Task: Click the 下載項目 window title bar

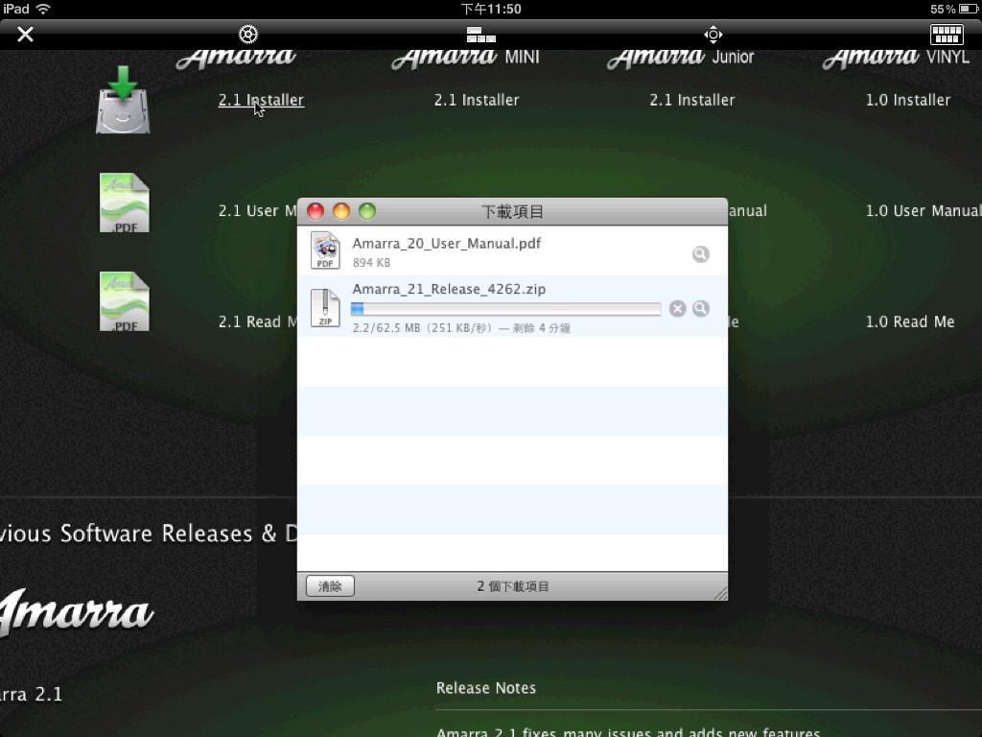Action: (x=512, y=212)
